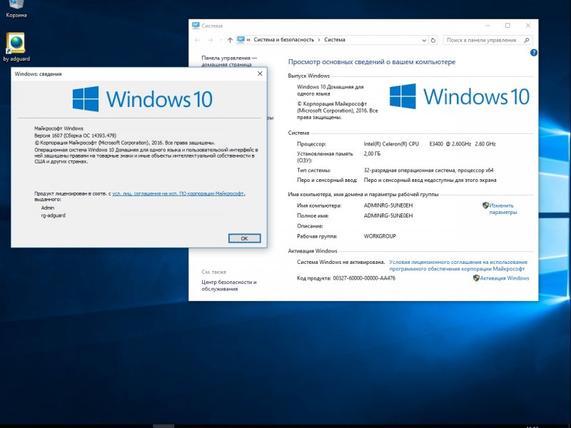571x428 pixels.
Task: Click product code '00327-60000-00000-AA476'
Action: [364, 278]
